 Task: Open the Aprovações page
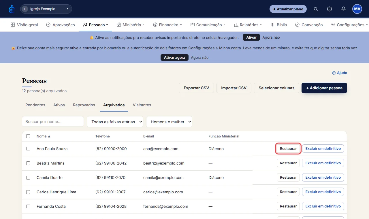click(61, 25)
